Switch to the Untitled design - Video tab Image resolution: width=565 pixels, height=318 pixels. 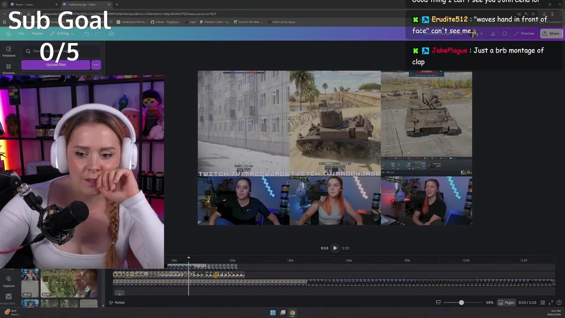86,4
